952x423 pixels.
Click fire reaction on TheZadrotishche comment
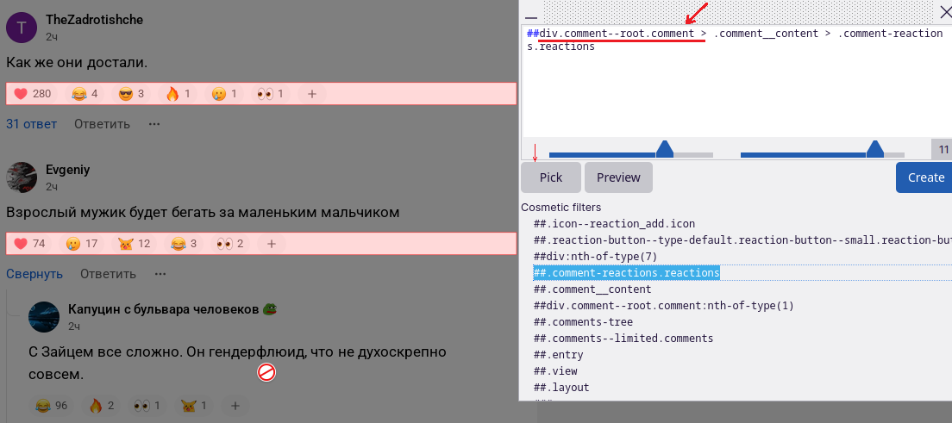tap(178, 94)
